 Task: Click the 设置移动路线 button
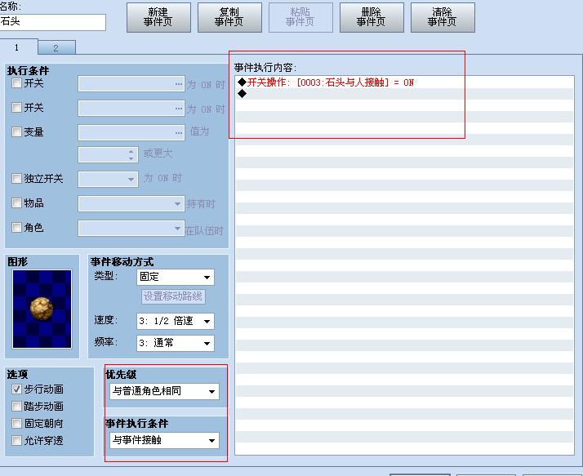173,296
